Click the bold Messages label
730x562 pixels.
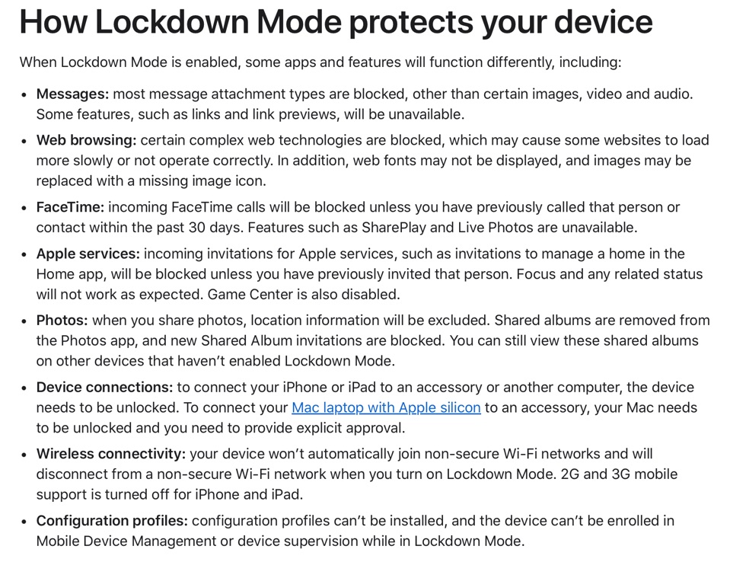pyautogui.click(x=72, y=94)
